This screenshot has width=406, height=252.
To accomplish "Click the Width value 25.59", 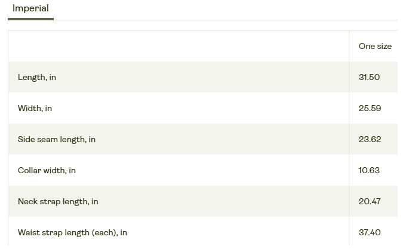I will pos(370,108).
